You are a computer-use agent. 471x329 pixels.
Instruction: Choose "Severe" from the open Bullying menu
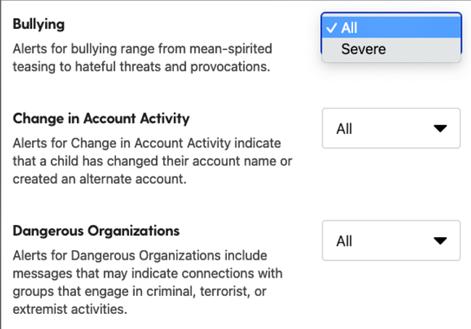point(363,50)
